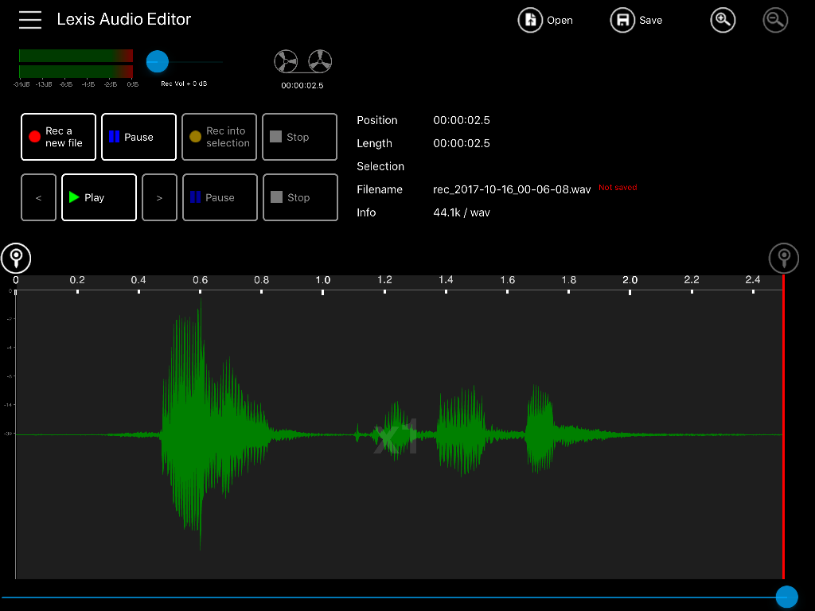Viewport: 815px width, 611px height.
Task: Stop the recording
Action: tap(300, 137)
